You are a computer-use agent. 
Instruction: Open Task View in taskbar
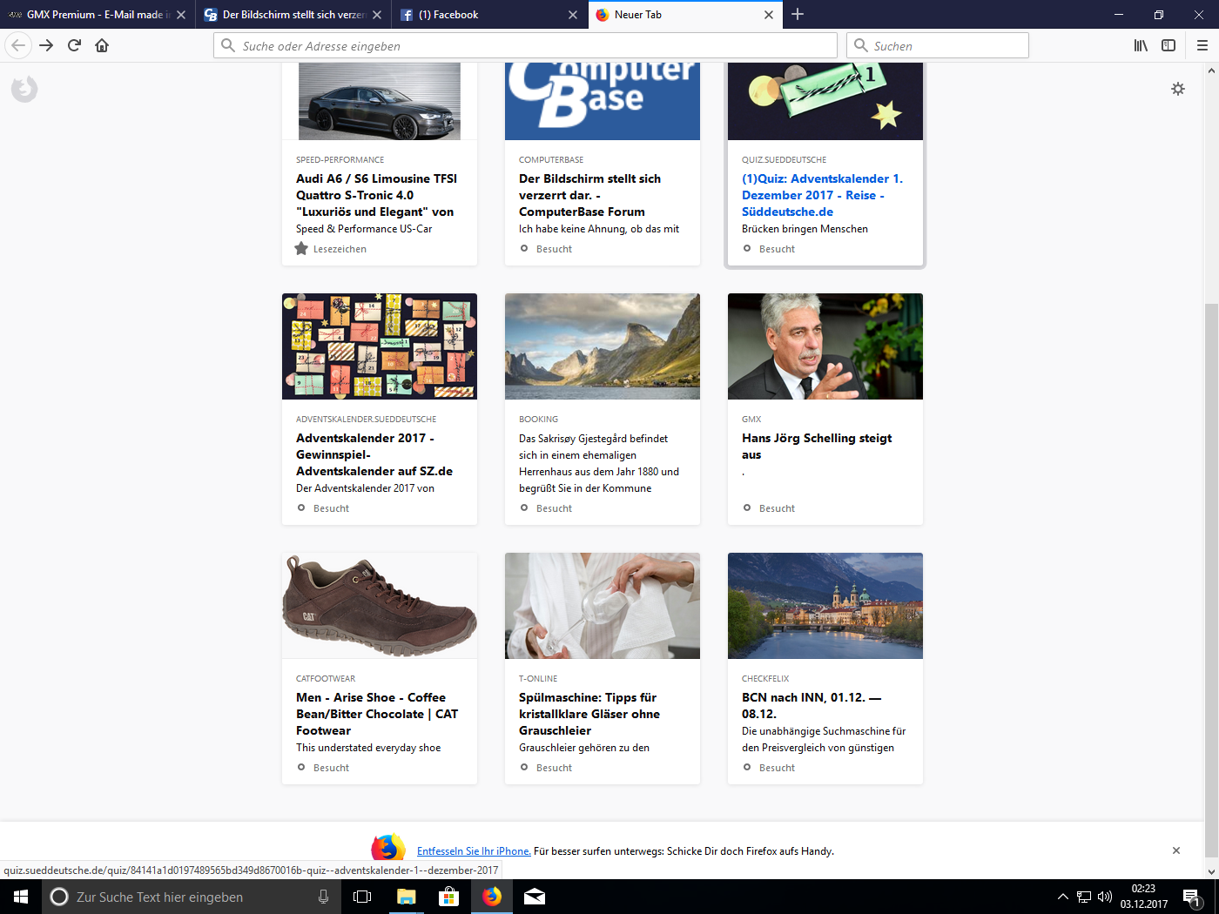click(x=362, y=897)
